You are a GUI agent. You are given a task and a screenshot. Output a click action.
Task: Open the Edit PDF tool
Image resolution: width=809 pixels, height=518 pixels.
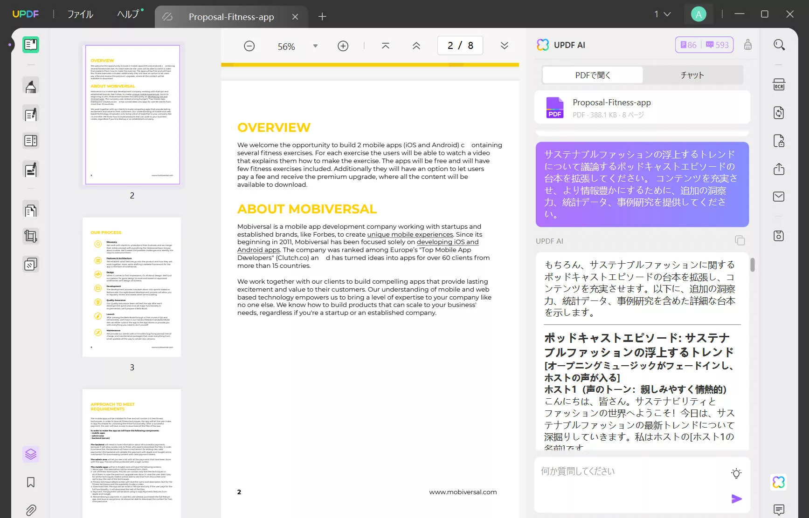(x=31, y=114)
